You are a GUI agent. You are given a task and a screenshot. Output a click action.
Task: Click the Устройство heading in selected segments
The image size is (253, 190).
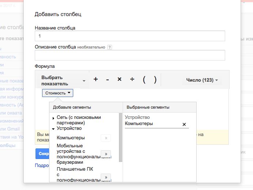(137, 117)
